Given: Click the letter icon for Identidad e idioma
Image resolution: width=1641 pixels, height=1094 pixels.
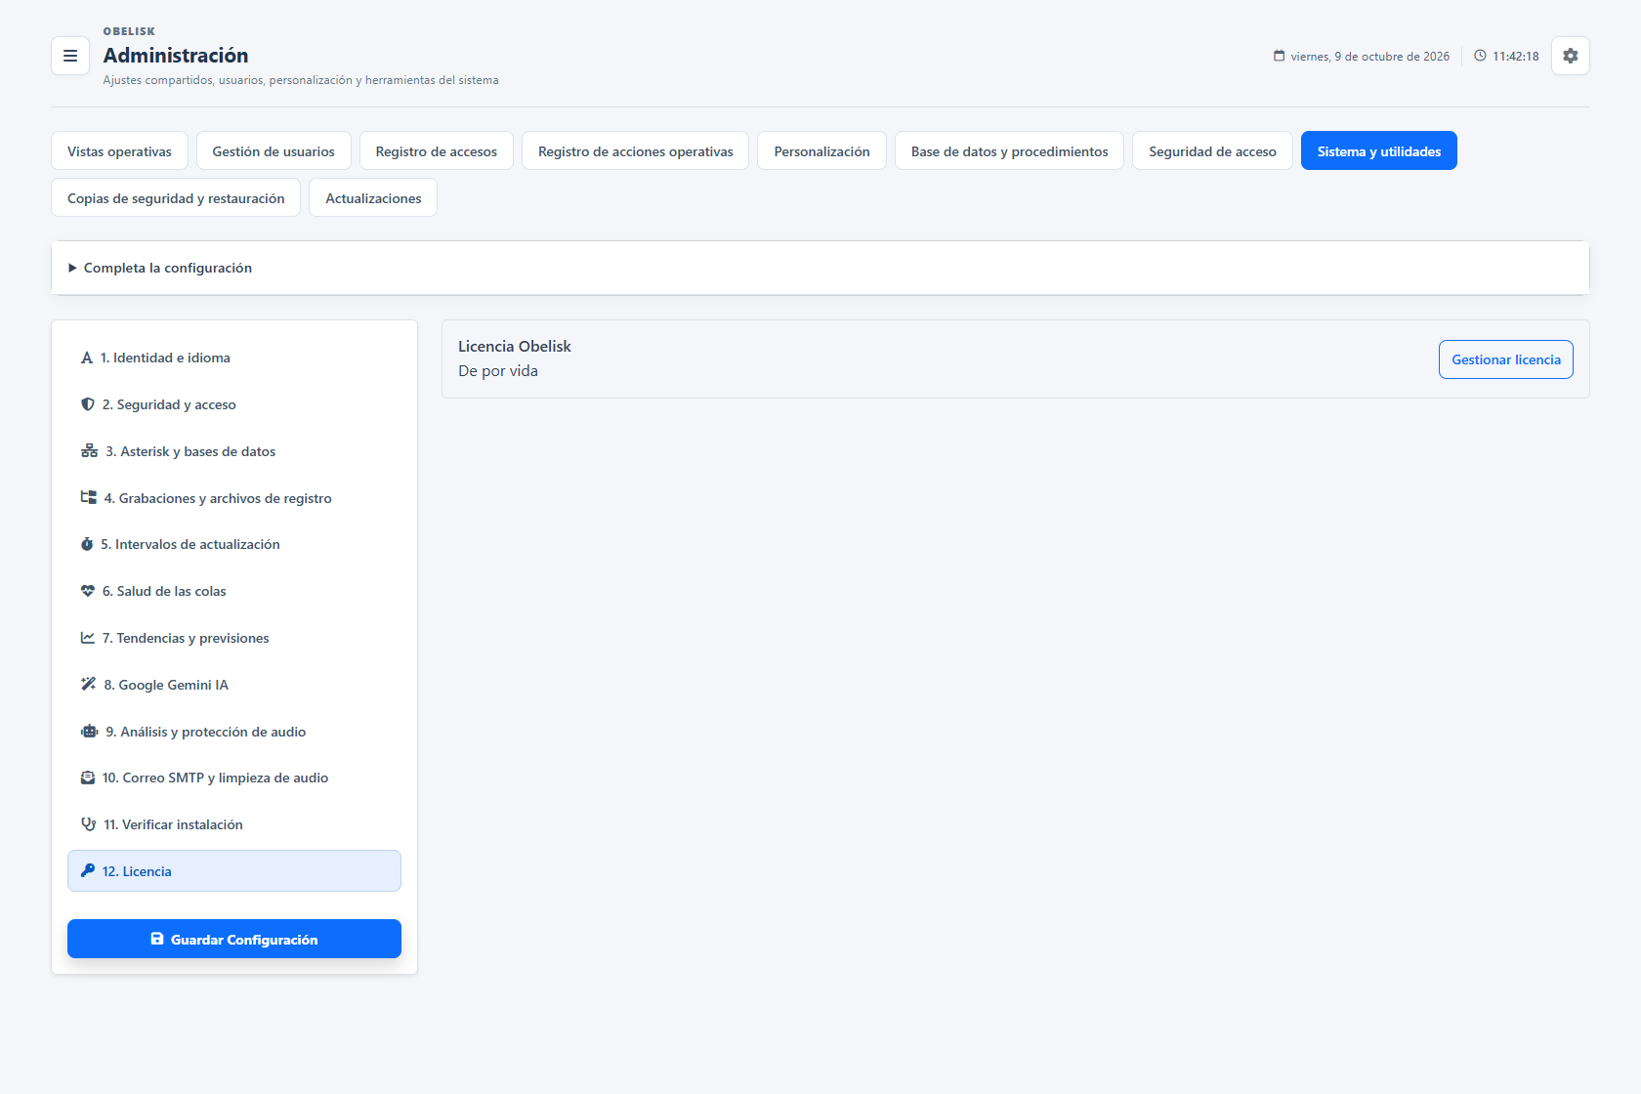Looking at the screenshot, I should coord(87,358).
